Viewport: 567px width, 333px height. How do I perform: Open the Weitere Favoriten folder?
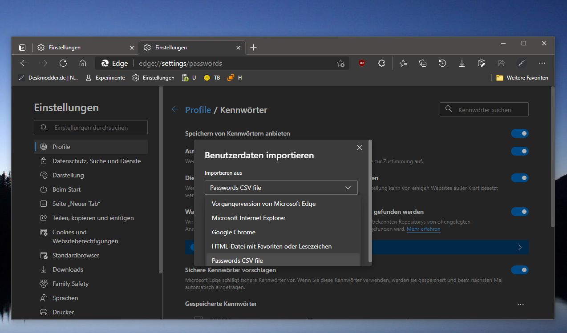tap(522, 78)
